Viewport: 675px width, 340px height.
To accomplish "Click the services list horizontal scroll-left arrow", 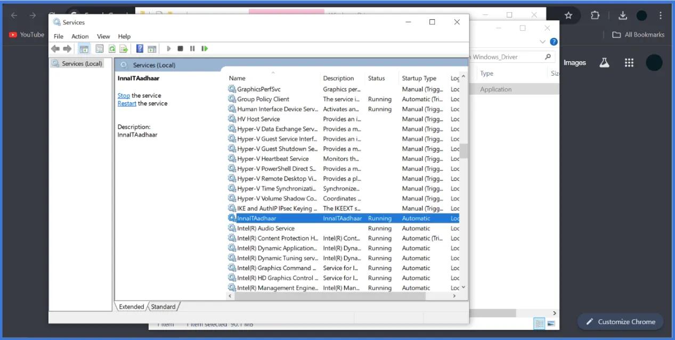I will click(231, 296).
